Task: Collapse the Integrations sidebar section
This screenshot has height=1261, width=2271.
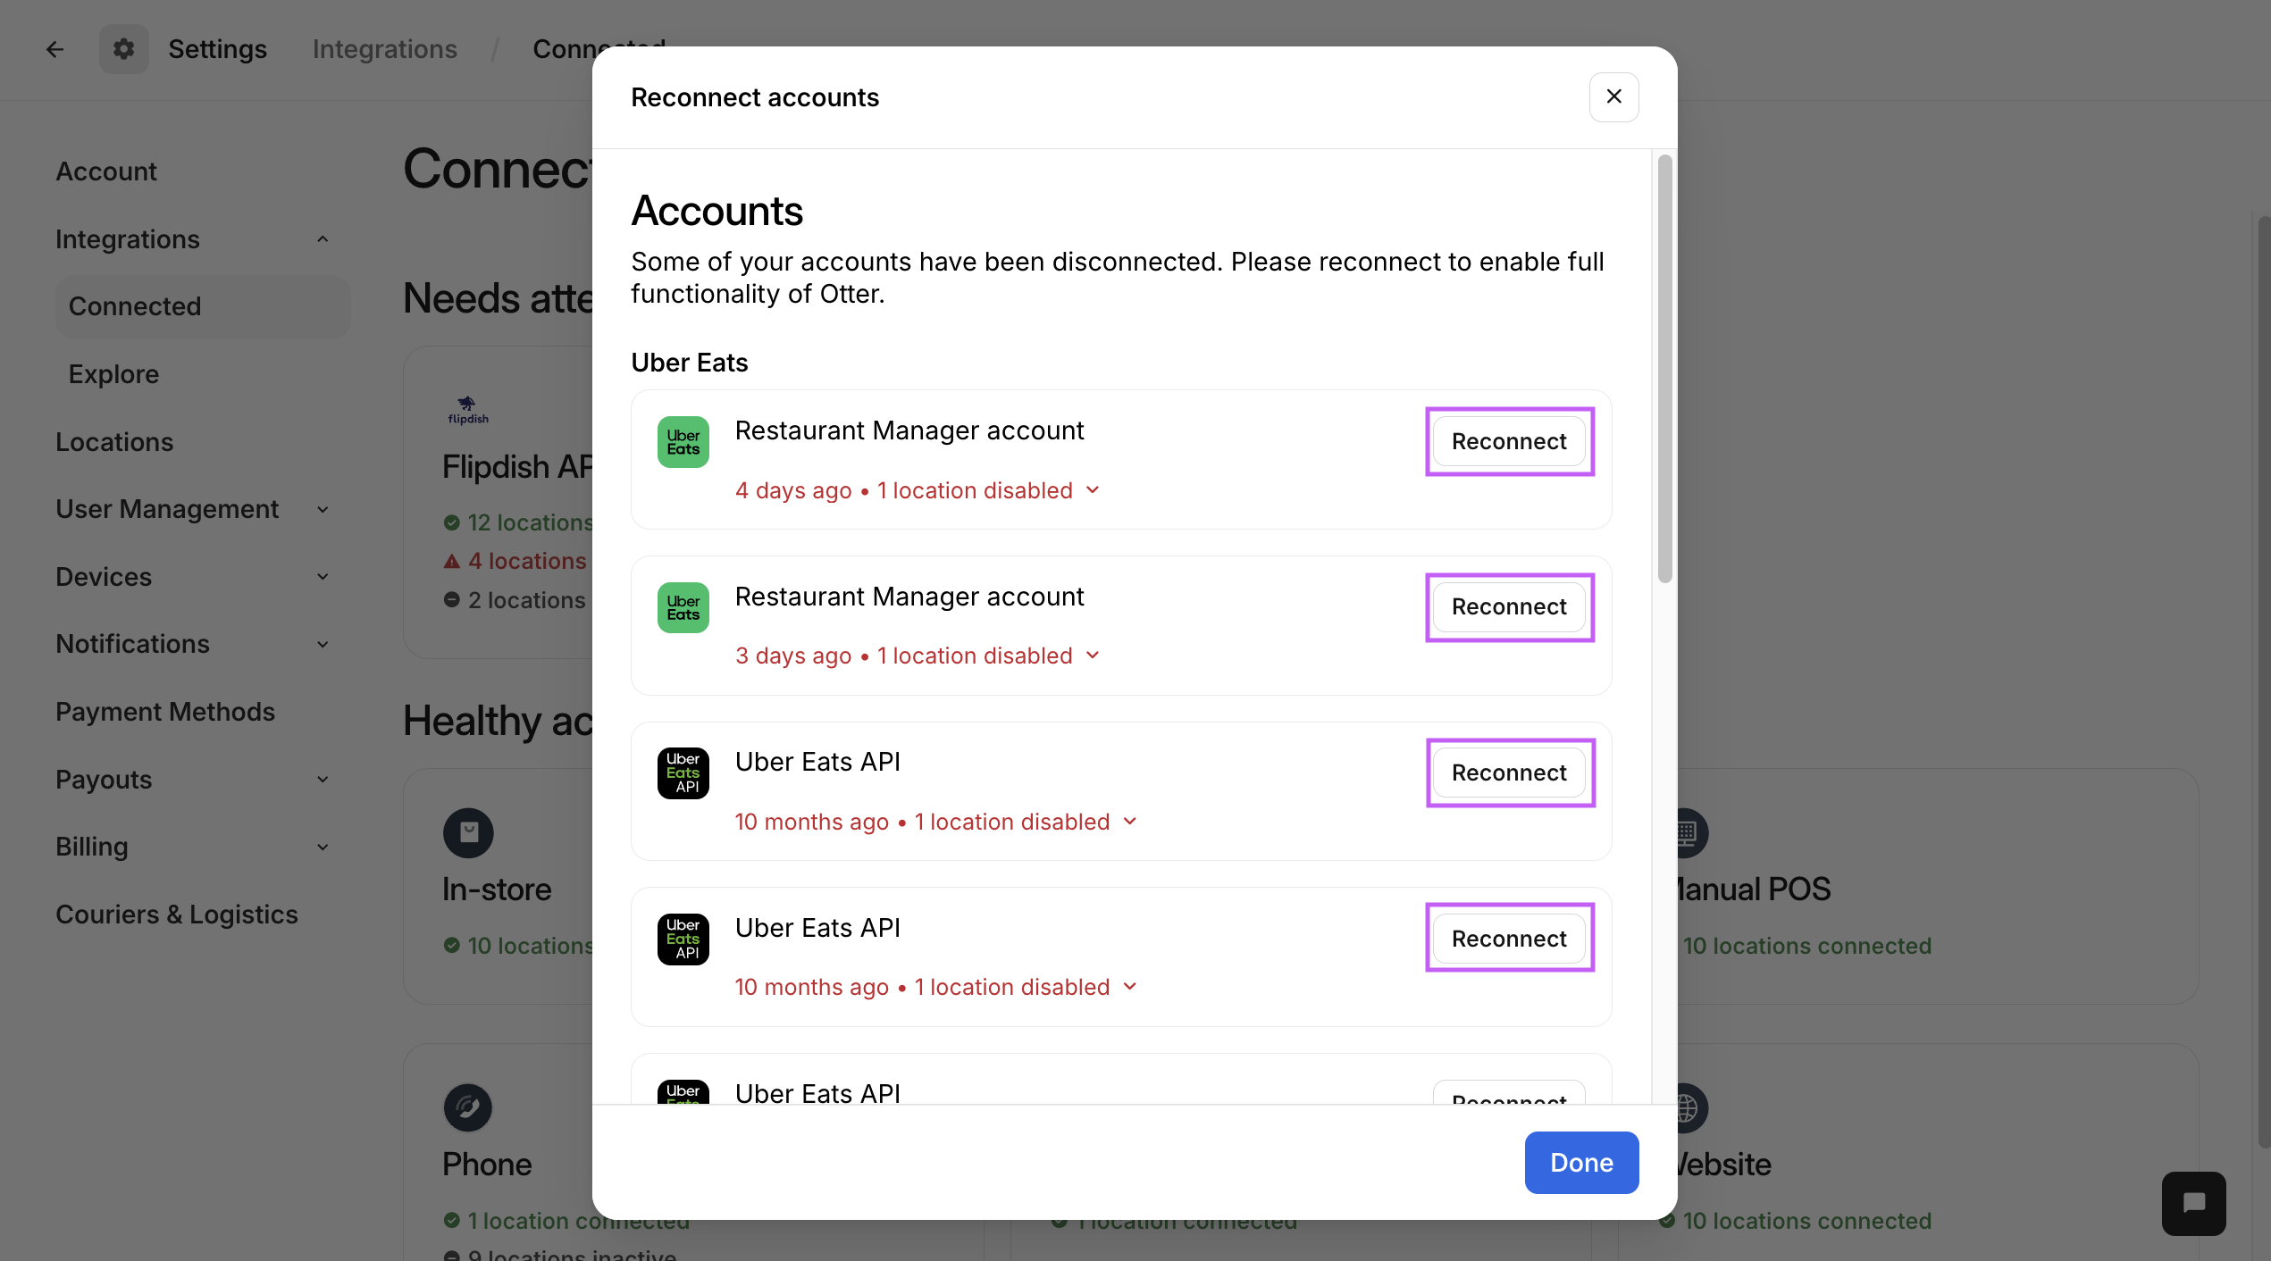Action: click(323, 239)
